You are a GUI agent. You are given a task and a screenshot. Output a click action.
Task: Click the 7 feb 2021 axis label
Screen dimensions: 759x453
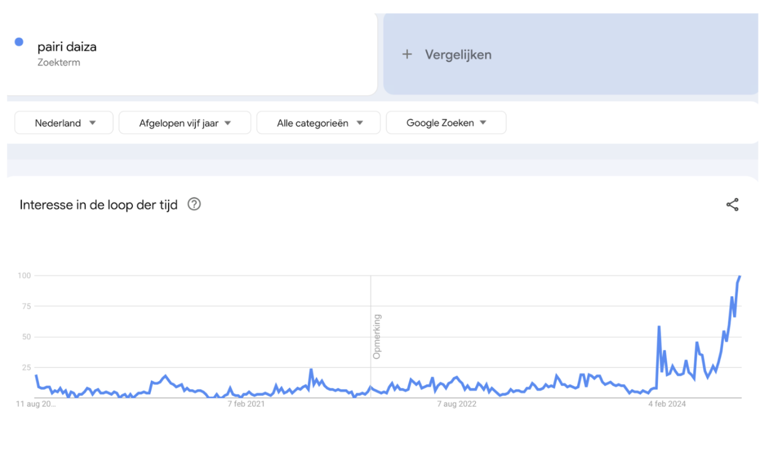coord(246,404)
